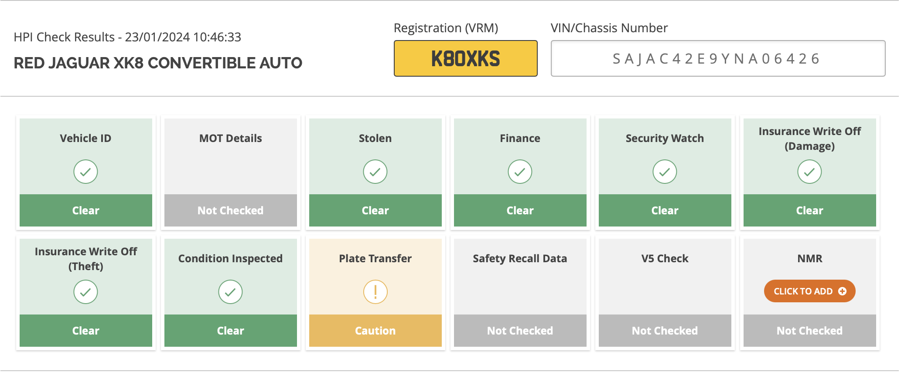The image size is (901, 372).
Task: Open Stolen Clear status bar
Action: point(375,210)
